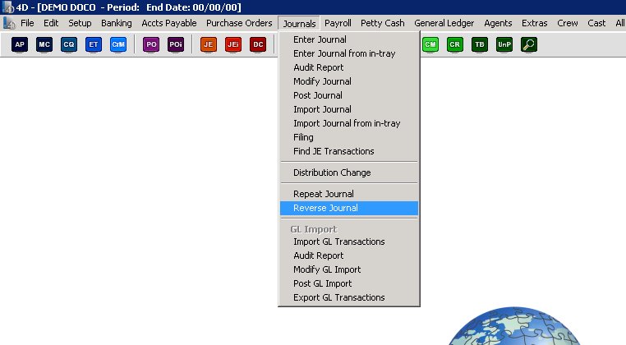
Task: Choose Enter Journal from in-tray
Action: pyautogui.click(x=349, y=53)
